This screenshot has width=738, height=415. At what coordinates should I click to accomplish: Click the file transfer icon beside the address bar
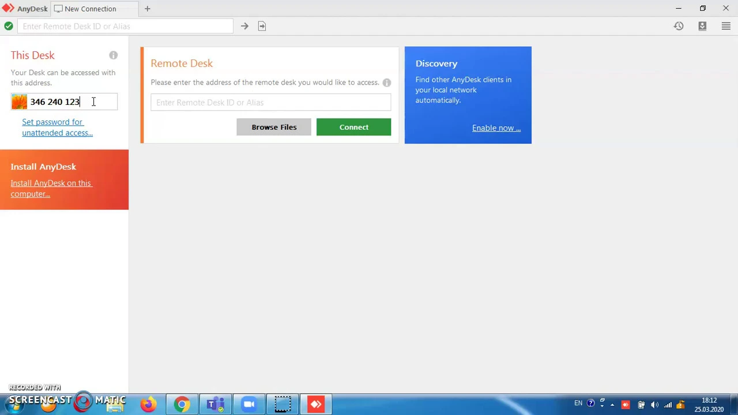pyautogui.click(x=262, y=26)
